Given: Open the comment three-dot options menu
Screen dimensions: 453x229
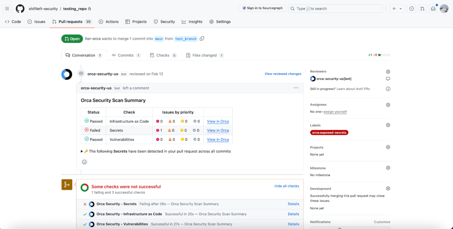Looking at the screenshot, I should (x=296, y=88).
